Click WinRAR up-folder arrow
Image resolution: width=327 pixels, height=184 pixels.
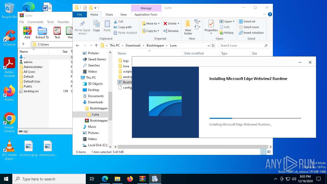coord(23,44)
